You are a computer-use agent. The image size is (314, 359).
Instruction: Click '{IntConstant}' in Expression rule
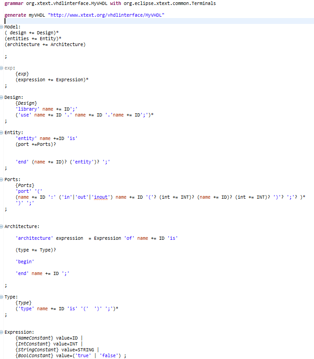pos(33,344)
